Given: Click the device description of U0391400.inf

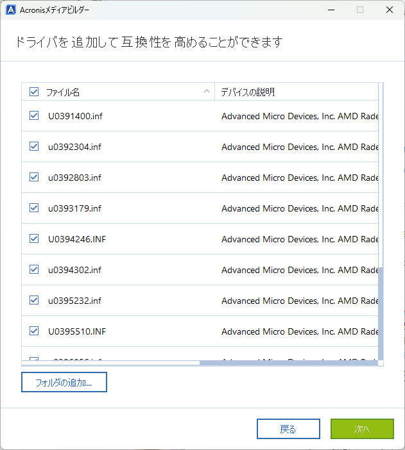Looking at the screenshot, I should (x=300, y=116).
